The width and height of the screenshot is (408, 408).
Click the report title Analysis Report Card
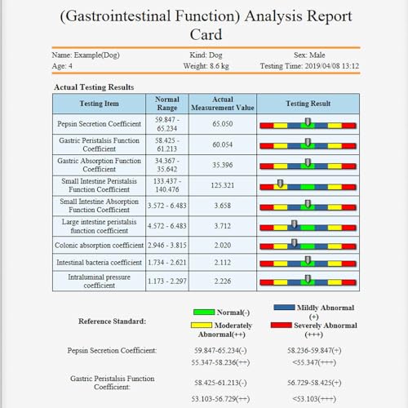(206, 25)
